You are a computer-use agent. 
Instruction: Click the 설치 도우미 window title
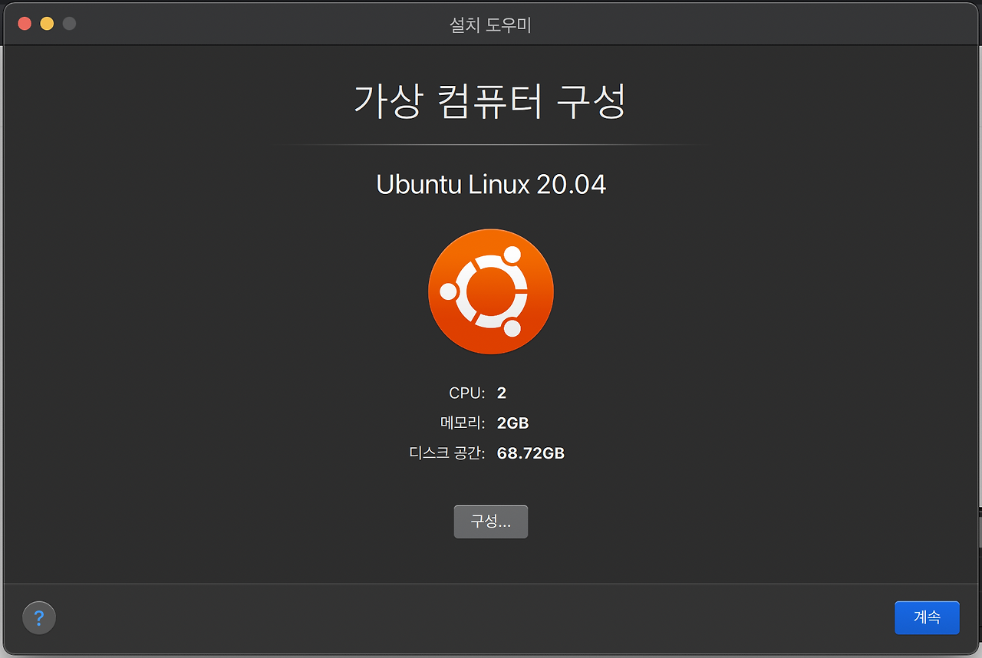(x=490, y=25)
